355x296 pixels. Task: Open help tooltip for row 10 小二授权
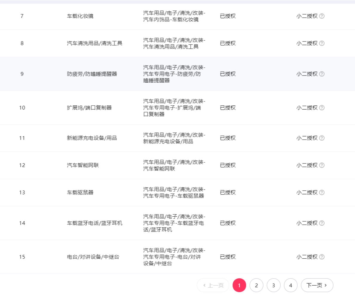point(322,108)
